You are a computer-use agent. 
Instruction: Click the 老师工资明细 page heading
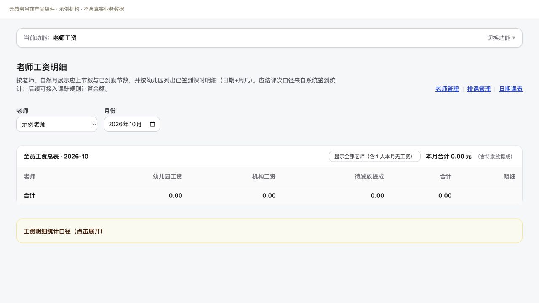[42, 67]
